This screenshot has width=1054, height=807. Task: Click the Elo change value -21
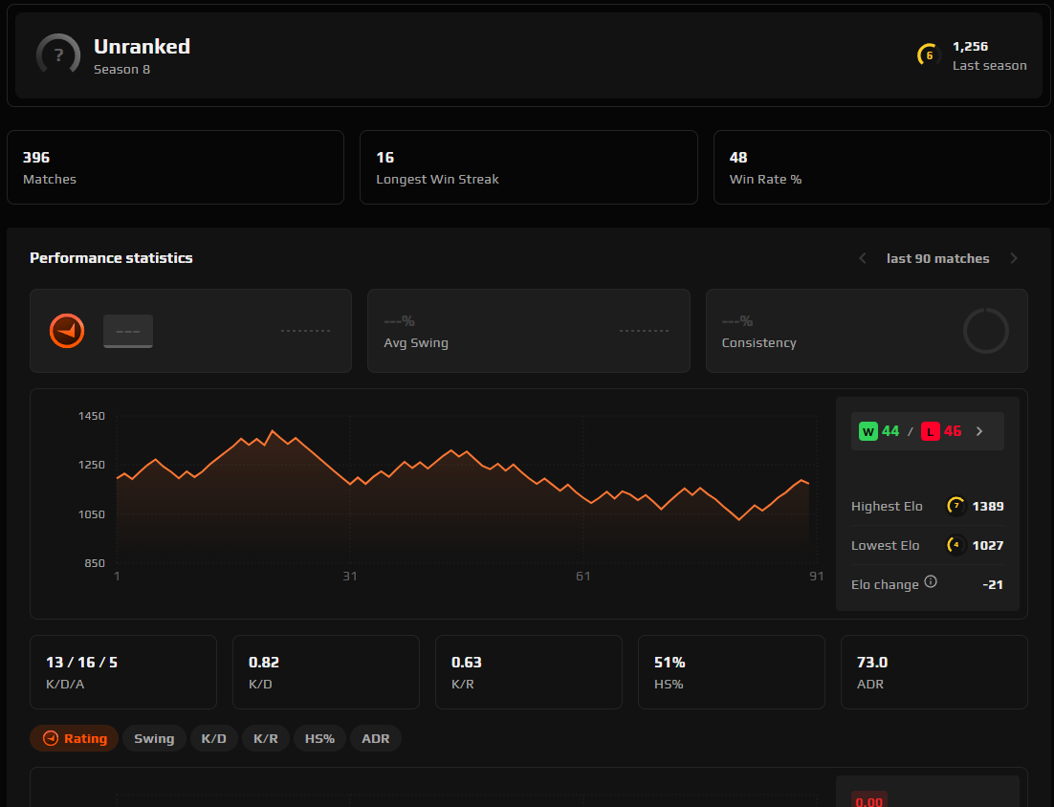click(x=993, y=584)
